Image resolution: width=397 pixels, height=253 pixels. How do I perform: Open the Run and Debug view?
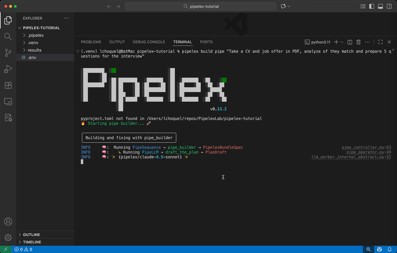pos(8,69)
